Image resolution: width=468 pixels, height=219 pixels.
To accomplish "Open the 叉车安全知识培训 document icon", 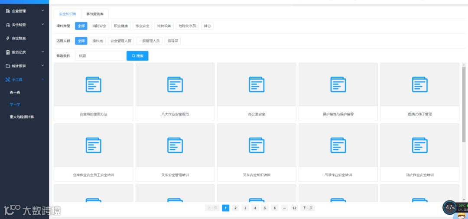I will click(257, 145).
